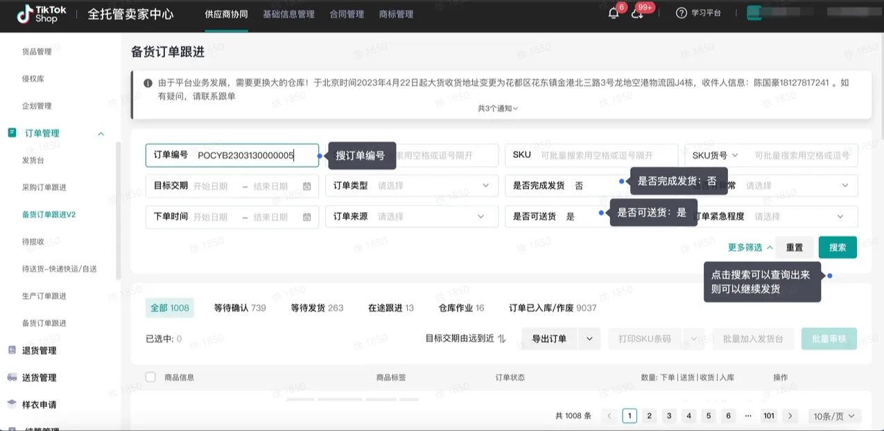Image resolution: width=884 pixels, height=431 pixels.
Task: Go to the next page arrow
Action: click(790, 416)
